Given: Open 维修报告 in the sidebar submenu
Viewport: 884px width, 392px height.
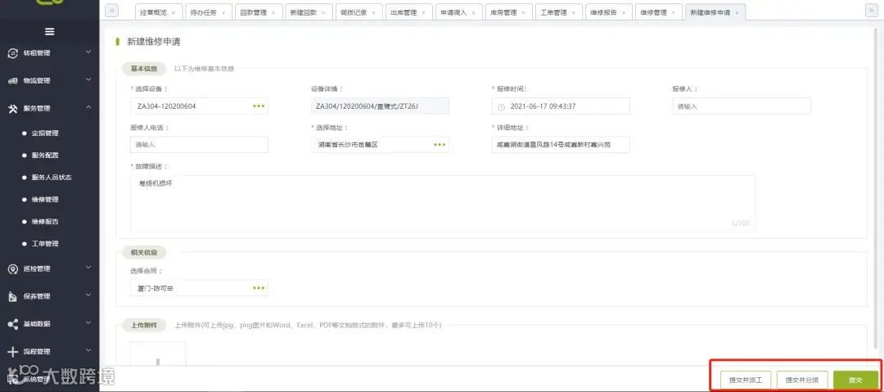Looking at the screenshot, I should (45, 222).
